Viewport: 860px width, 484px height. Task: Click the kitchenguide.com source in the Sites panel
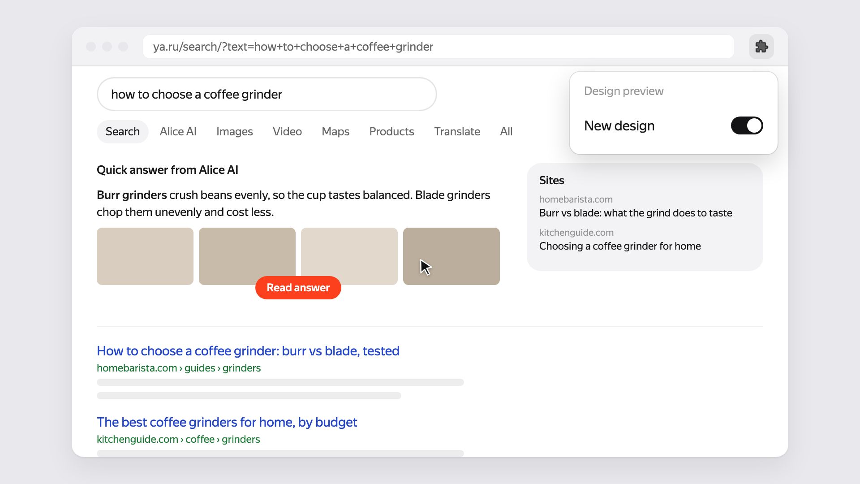tap(576, 233)
